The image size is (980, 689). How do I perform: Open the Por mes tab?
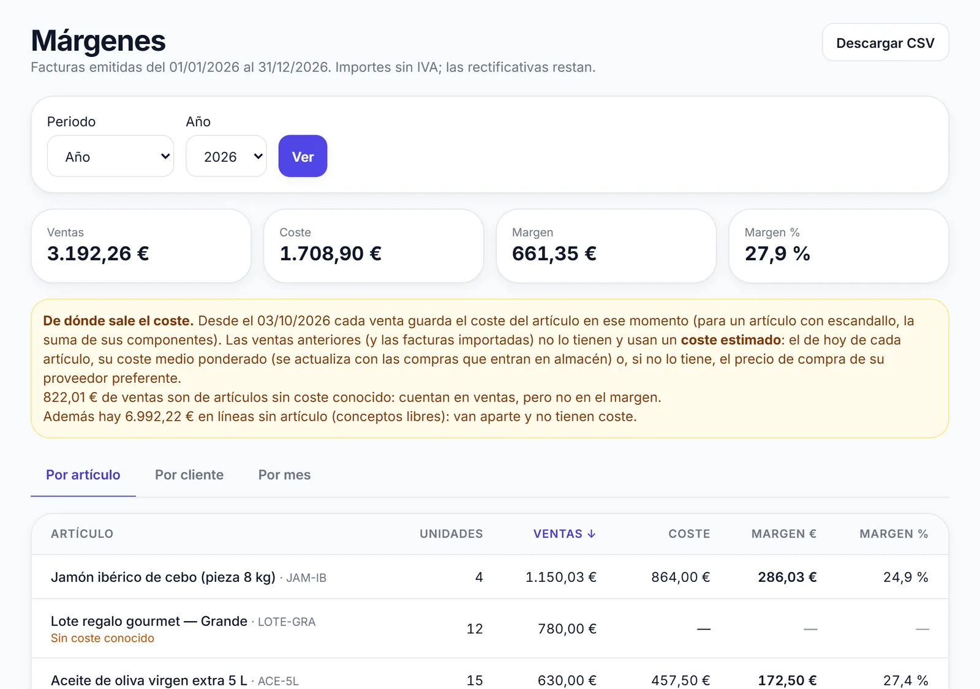point(284,475)
